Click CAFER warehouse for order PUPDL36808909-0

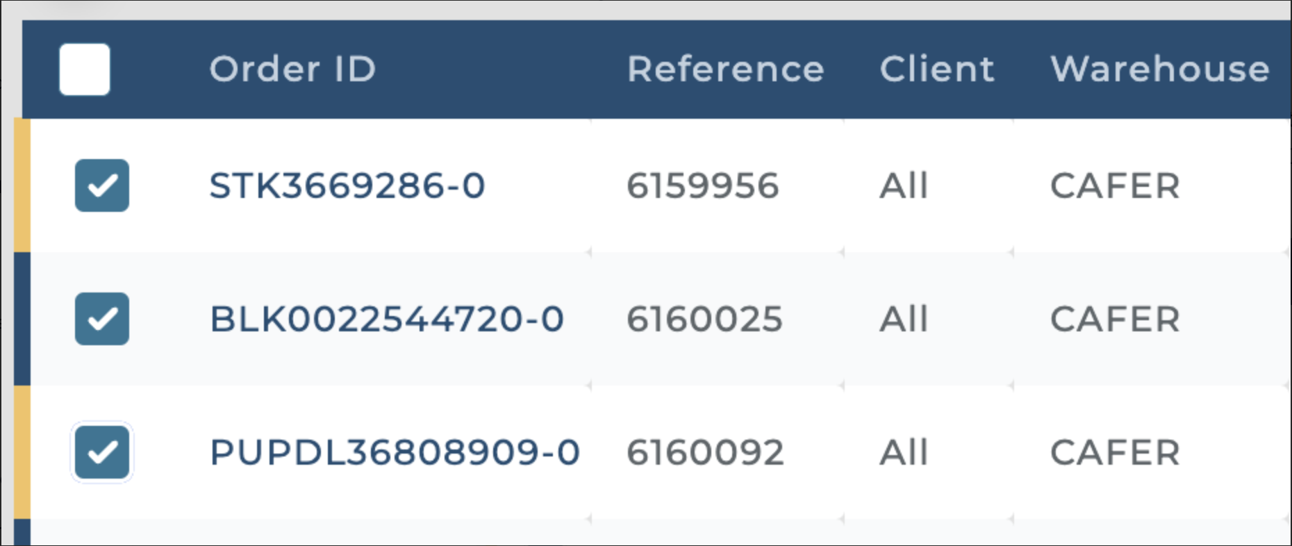tap(1113, 452)
